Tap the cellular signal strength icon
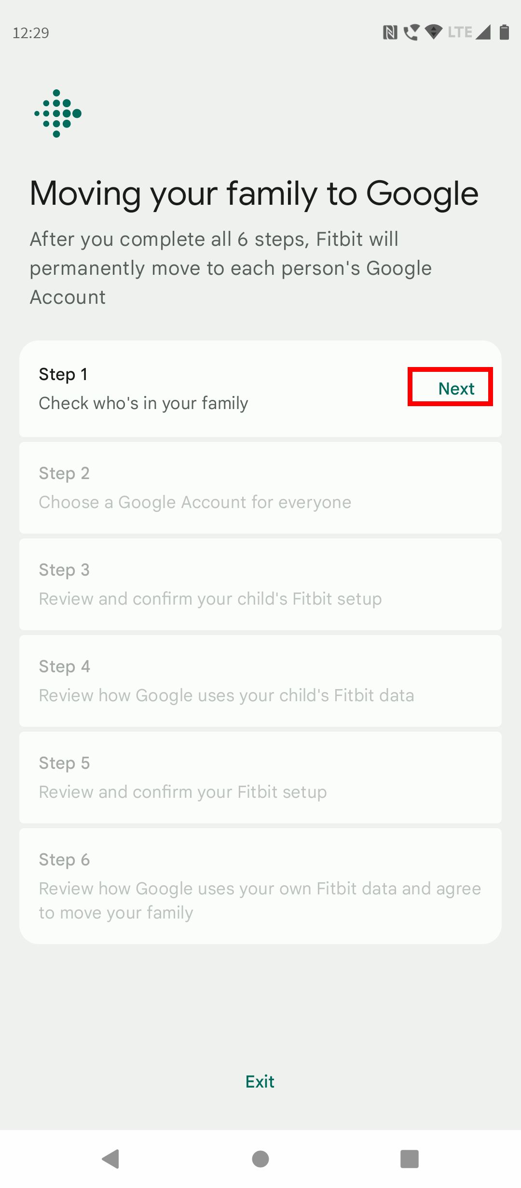The image size is (521, 1188). 484,31
